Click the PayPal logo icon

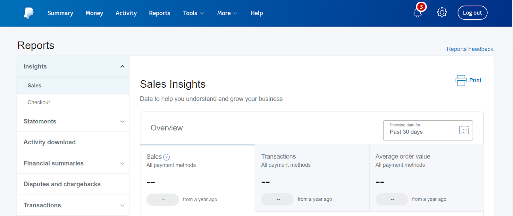tap(29, 13)
